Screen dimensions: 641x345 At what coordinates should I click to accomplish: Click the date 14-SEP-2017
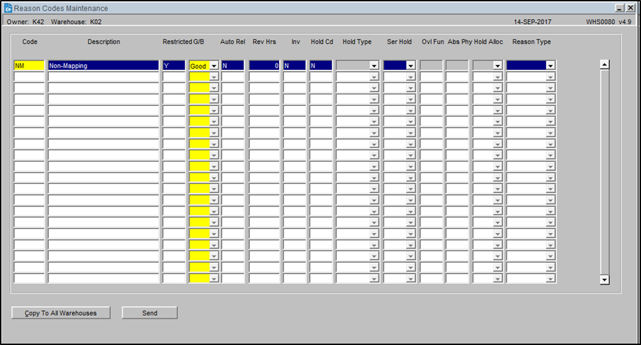532,22
